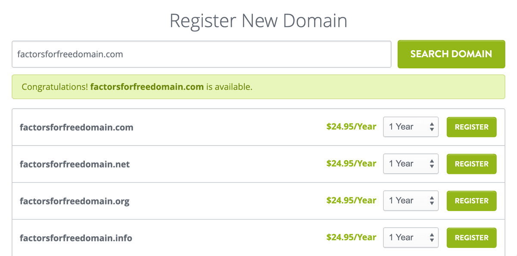Screen dimensions: 517x256
Task: Open the year dropdown for .com domain
Action: coord(411,127)
